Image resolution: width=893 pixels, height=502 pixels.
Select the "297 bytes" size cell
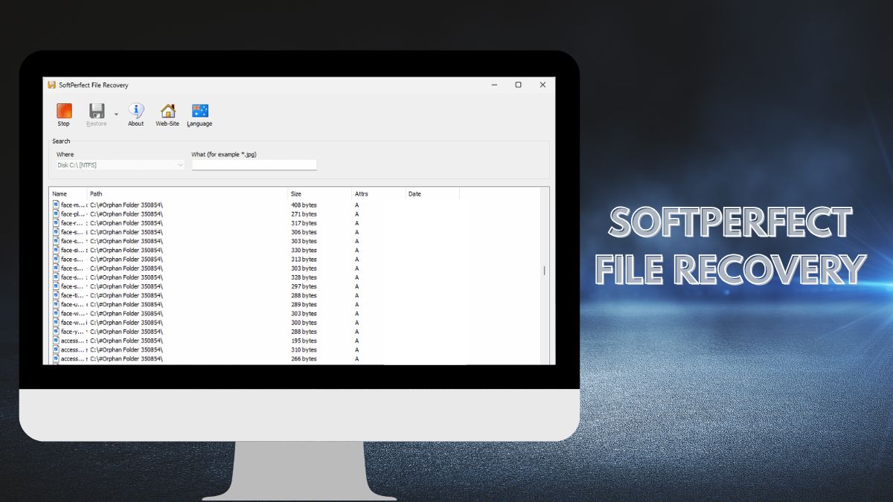tap(304, 286)
